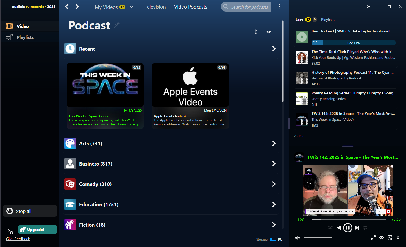This screenshot has width=406, height=247.
Task: Skip to next track
Action: [x=357, y=228]
